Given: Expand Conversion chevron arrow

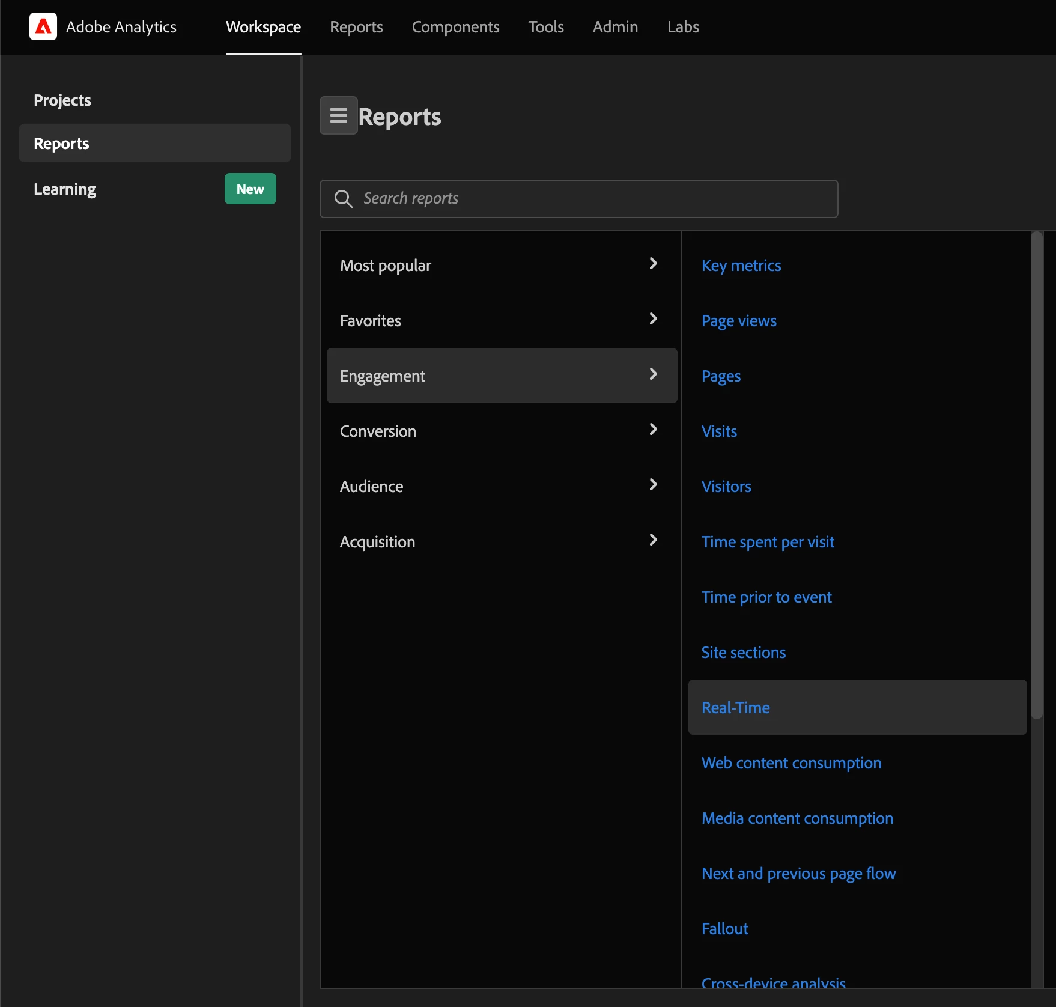Looking at the screenshot, I should coord(654,430).
